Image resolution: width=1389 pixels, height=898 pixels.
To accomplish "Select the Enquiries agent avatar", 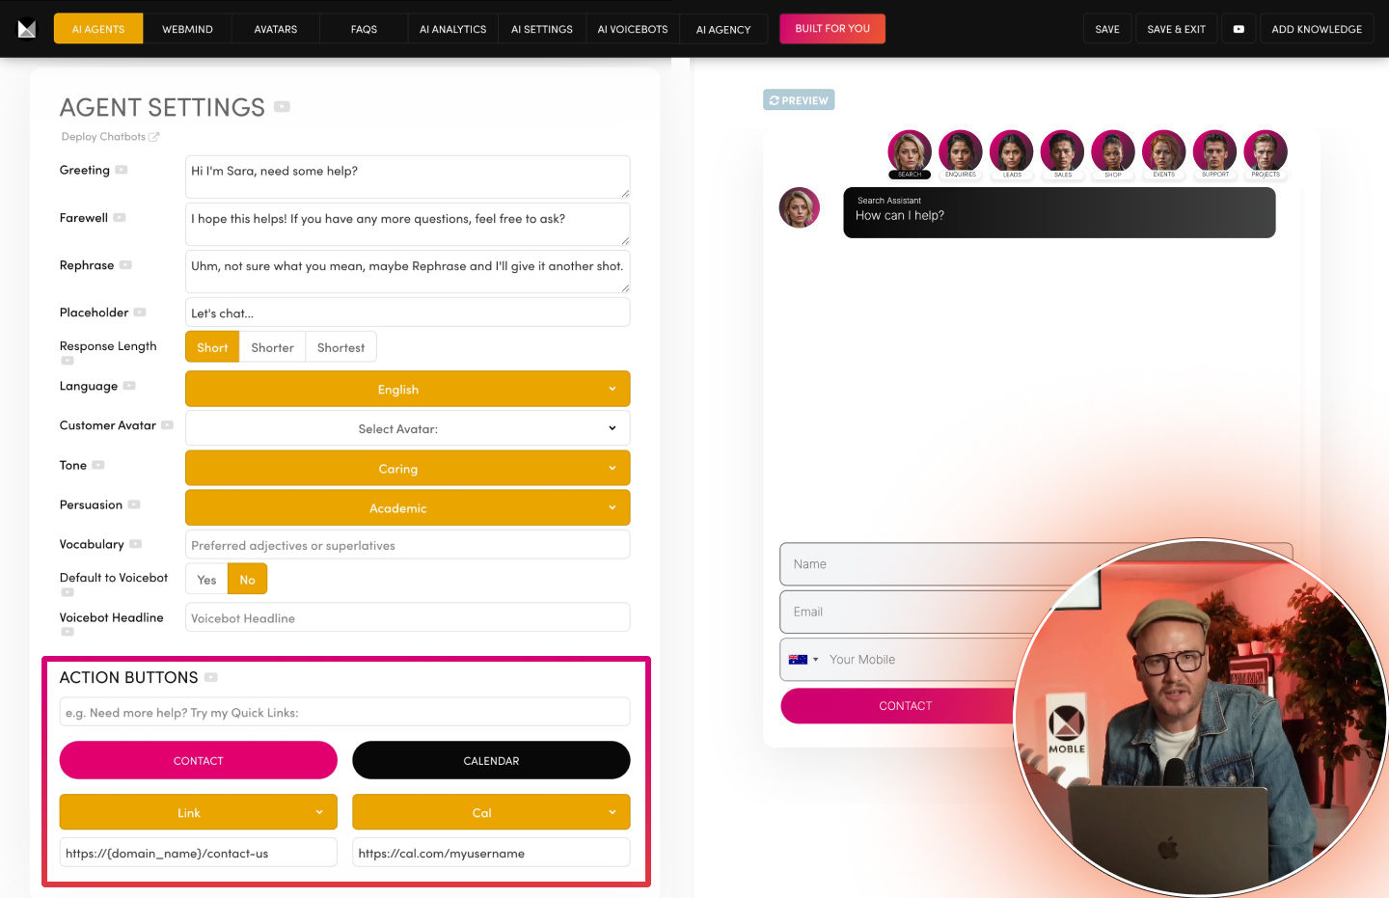I will click(960, 152).
